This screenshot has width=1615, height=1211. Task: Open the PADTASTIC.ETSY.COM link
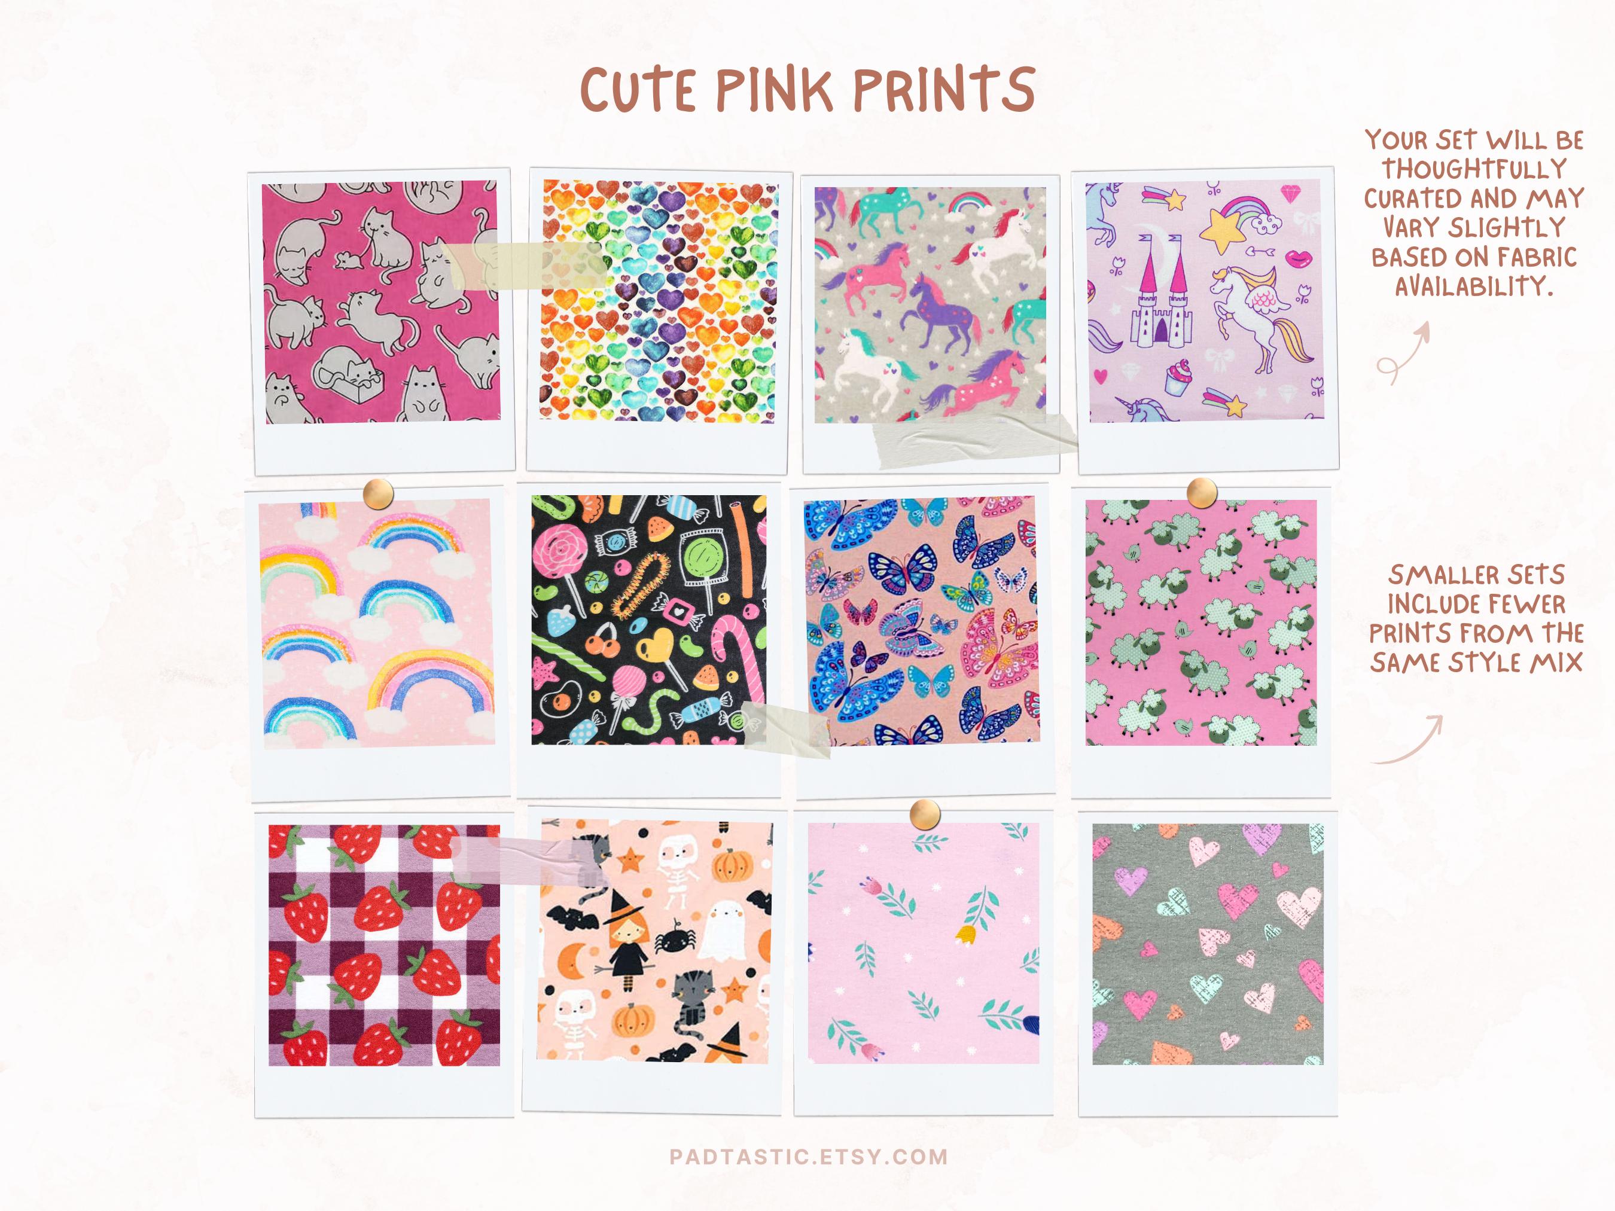[x=809, y=1157]
